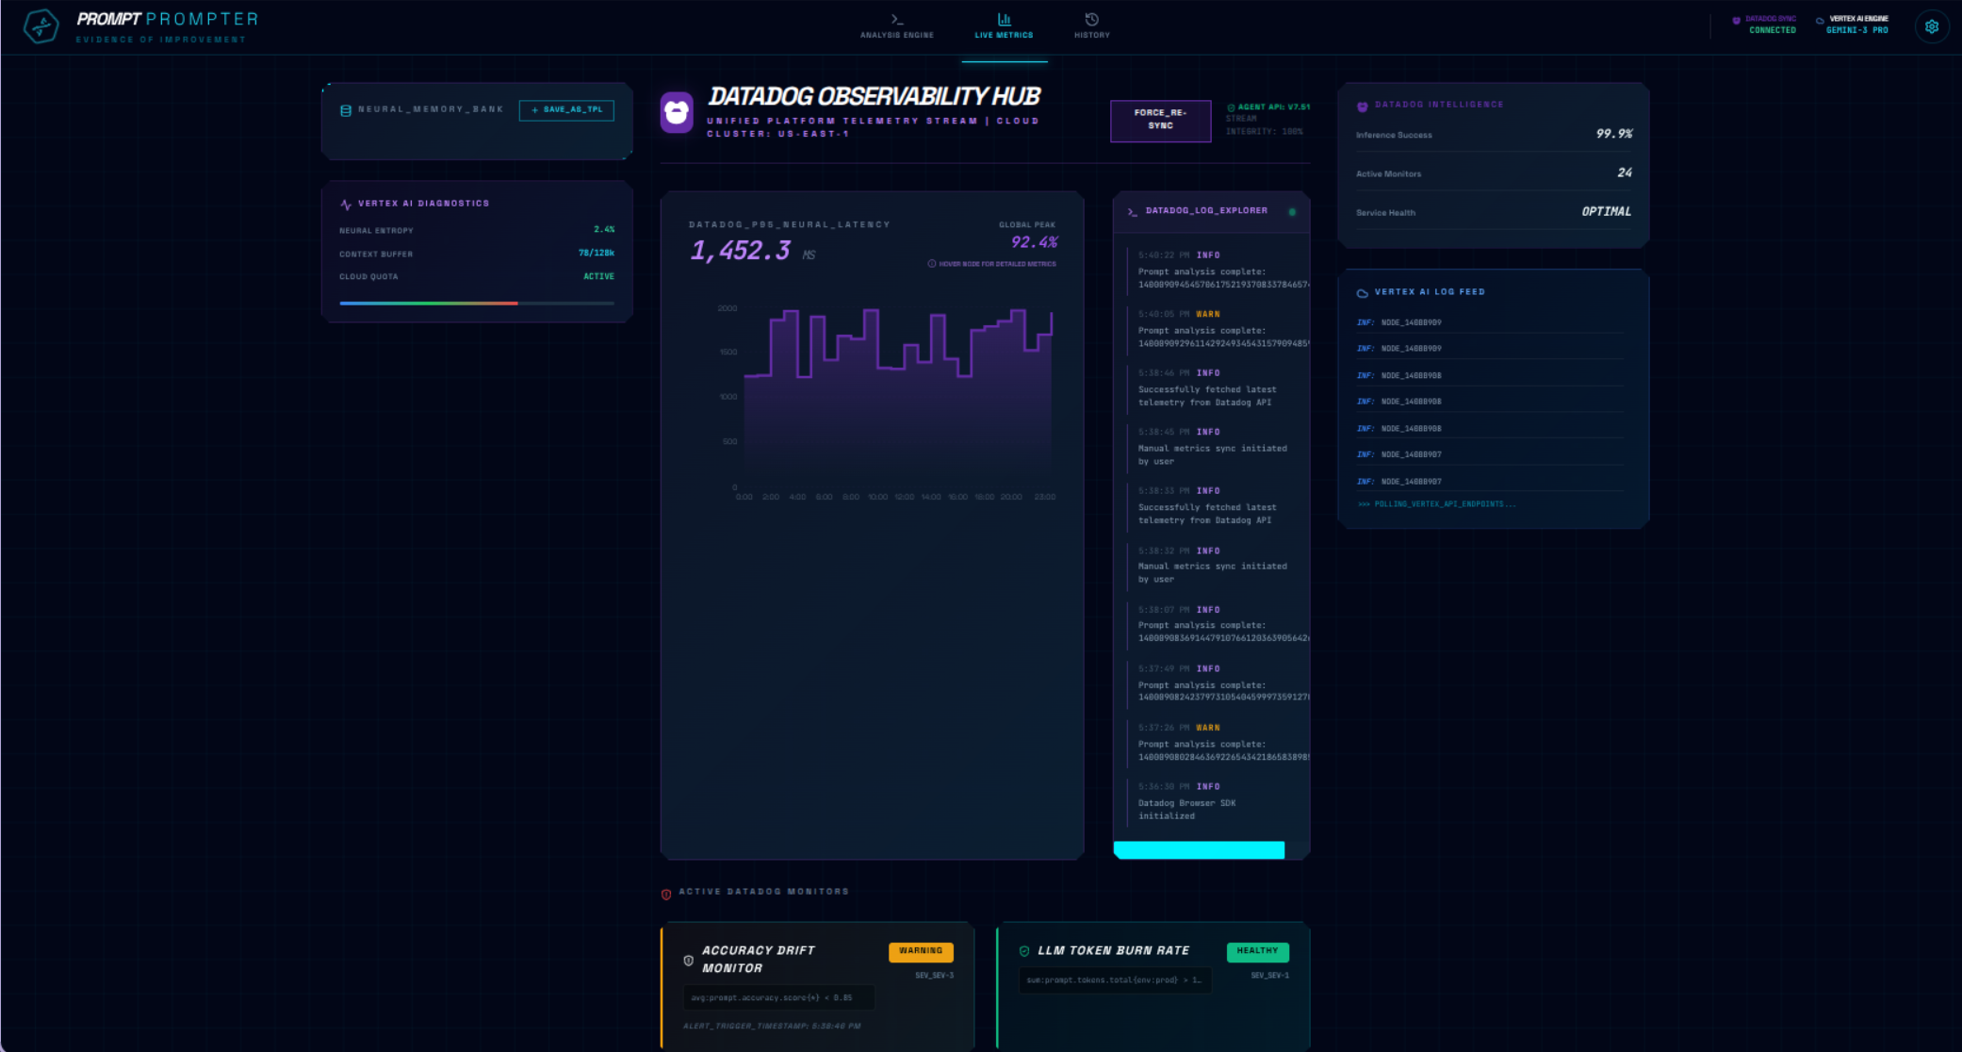Viewport: 1962px width, 1052px height.
Task: Click the cyan log explorer scrollbar
Action: tap(1199, 850)
